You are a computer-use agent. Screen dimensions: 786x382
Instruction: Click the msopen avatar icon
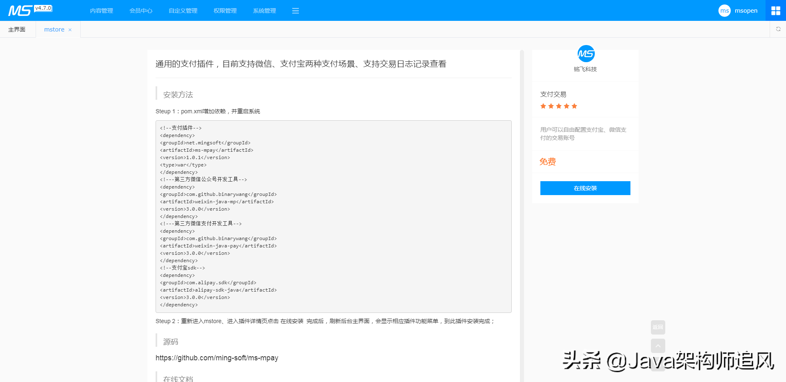[x=724, y=11]
